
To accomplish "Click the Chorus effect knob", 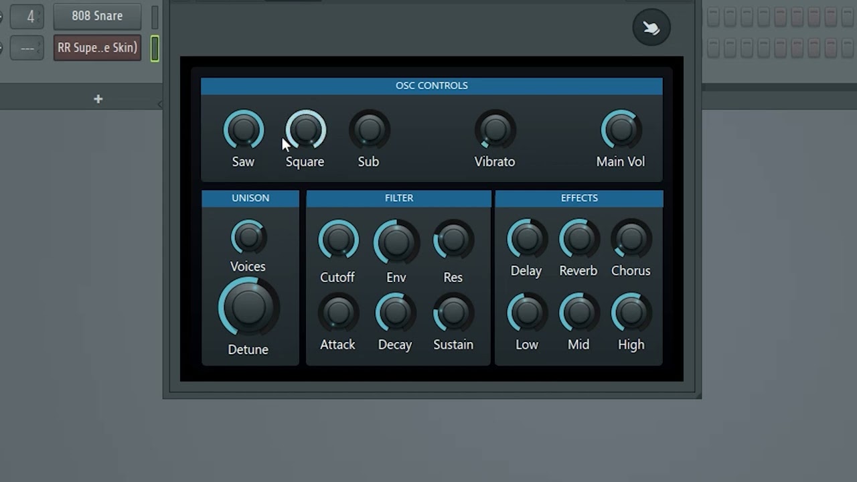I will pos(631,238).
